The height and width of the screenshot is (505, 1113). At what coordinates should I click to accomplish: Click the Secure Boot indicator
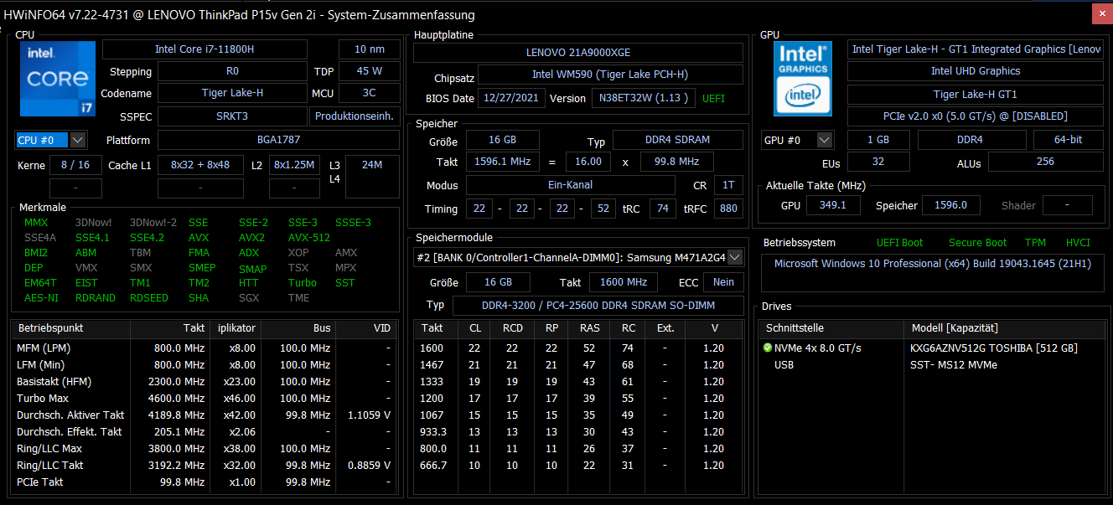pos(977,243)
